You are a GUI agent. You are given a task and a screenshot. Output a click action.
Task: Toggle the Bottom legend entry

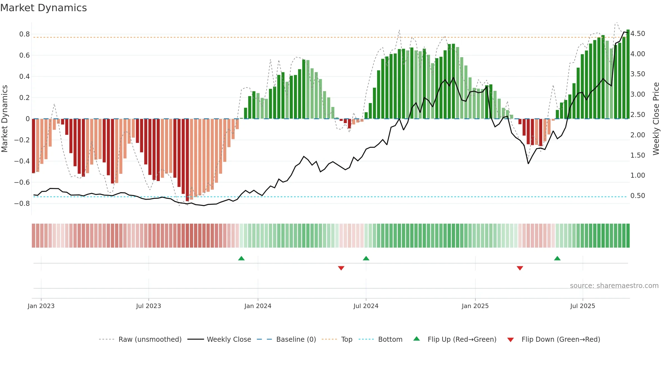pos(380,339)
